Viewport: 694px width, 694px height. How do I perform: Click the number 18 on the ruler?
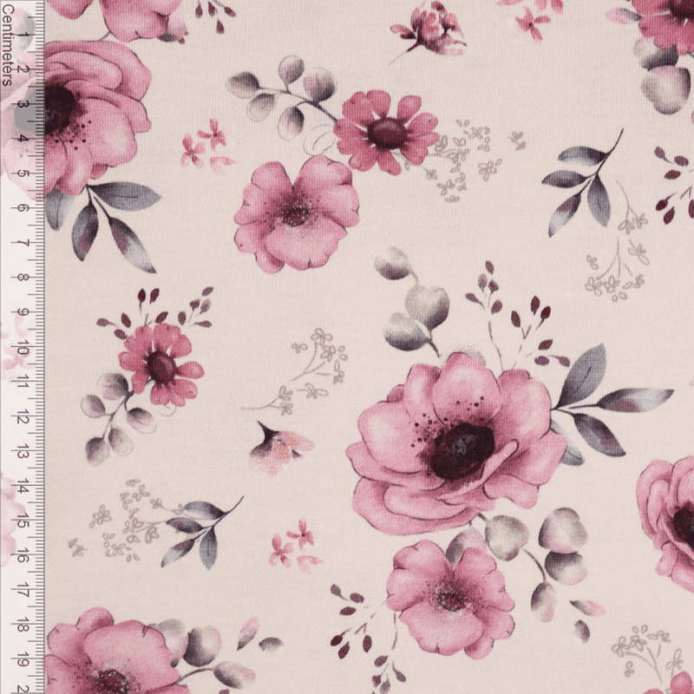coord(22,625)
